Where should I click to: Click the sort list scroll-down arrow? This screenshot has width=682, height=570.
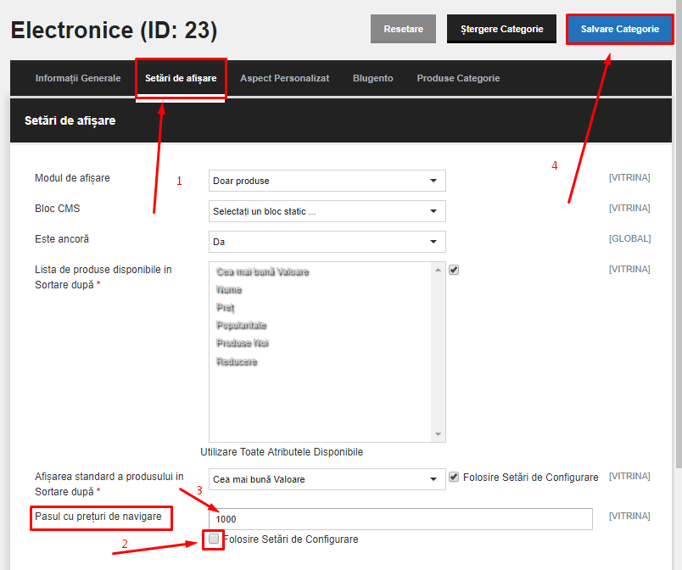click(438, 434)
